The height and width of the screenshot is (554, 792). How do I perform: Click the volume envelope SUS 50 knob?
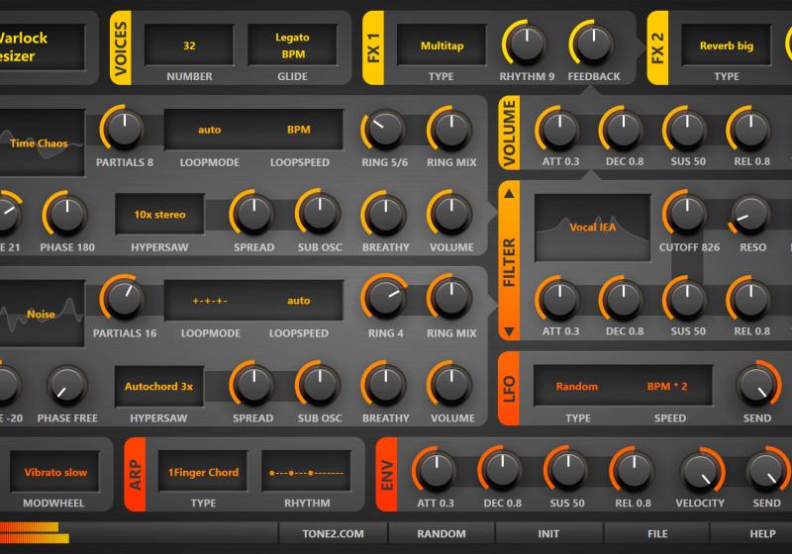(x=686, y=130)
